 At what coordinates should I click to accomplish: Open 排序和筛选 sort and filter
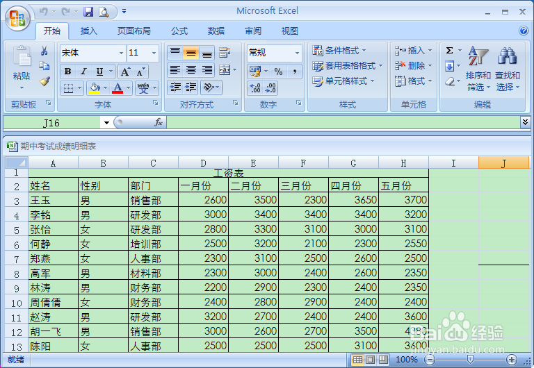click(478, 69)
